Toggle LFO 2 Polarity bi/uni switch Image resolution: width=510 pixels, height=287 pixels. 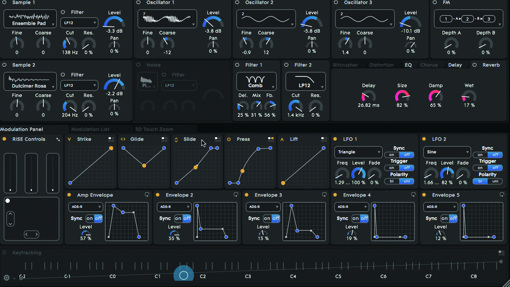(x=488, y=181)
